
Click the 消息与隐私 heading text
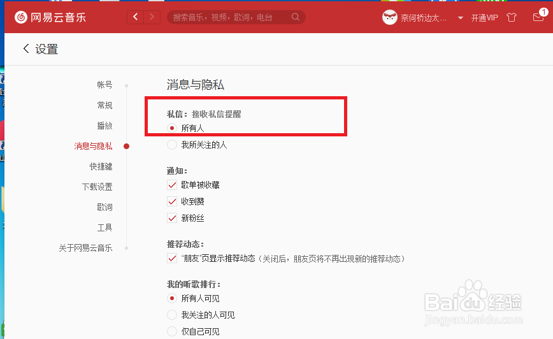coord(196,85)
